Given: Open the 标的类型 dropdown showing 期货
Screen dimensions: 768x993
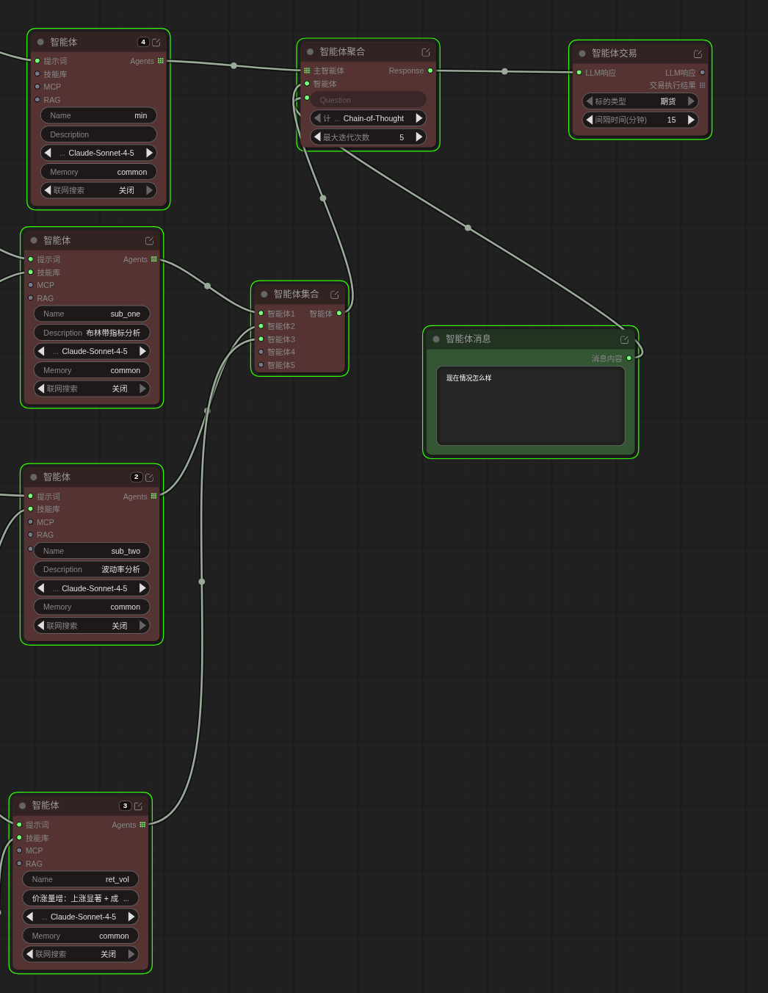Looking at the screenshot, I should [640, 101].
